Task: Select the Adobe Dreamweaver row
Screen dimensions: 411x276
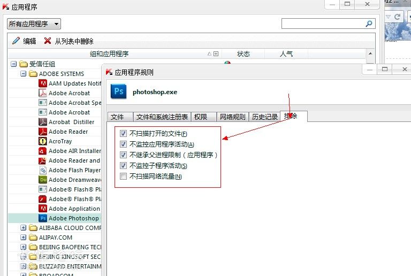Action: coord(55,180)
